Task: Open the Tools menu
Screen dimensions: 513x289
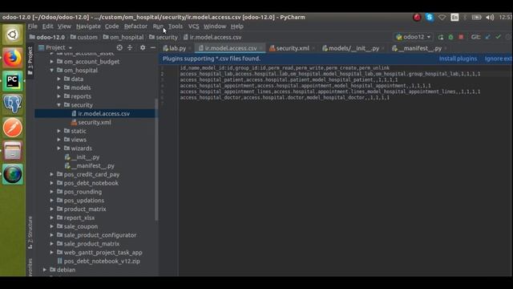Action: [x=176, y=26]
